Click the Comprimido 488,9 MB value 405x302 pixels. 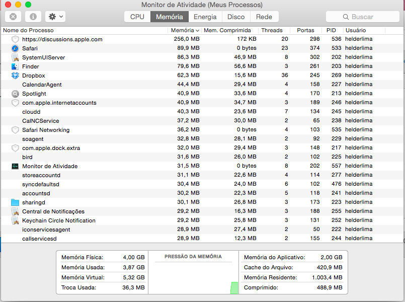click(330, 287)
